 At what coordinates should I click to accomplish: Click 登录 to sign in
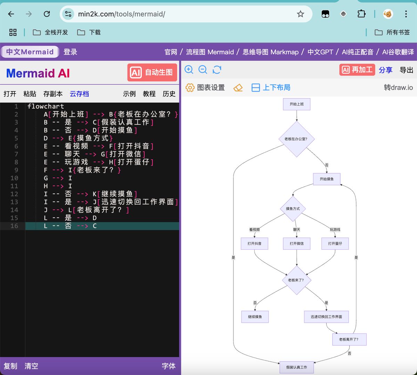pyautogui.click(x=70, y=51)
